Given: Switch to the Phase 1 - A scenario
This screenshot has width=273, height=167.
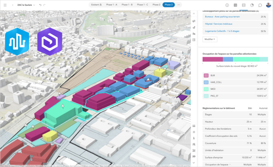Looking at the screenshot, I should (112, 5).
